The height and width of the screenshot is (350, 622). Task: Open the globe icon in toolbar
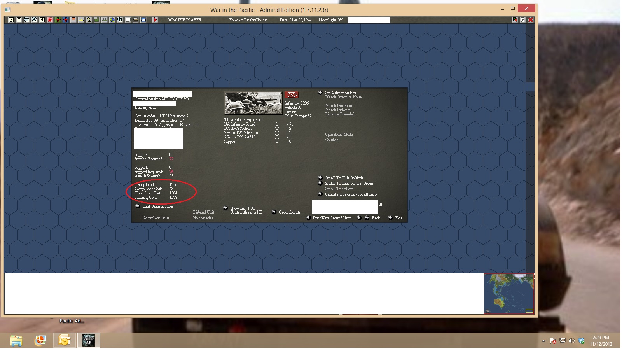112,20
